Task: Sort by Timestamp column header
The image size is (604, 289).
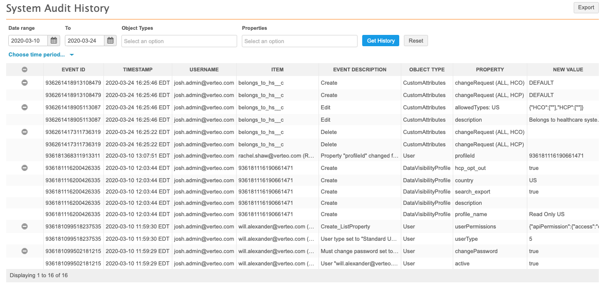Action: tap(137, 70)
